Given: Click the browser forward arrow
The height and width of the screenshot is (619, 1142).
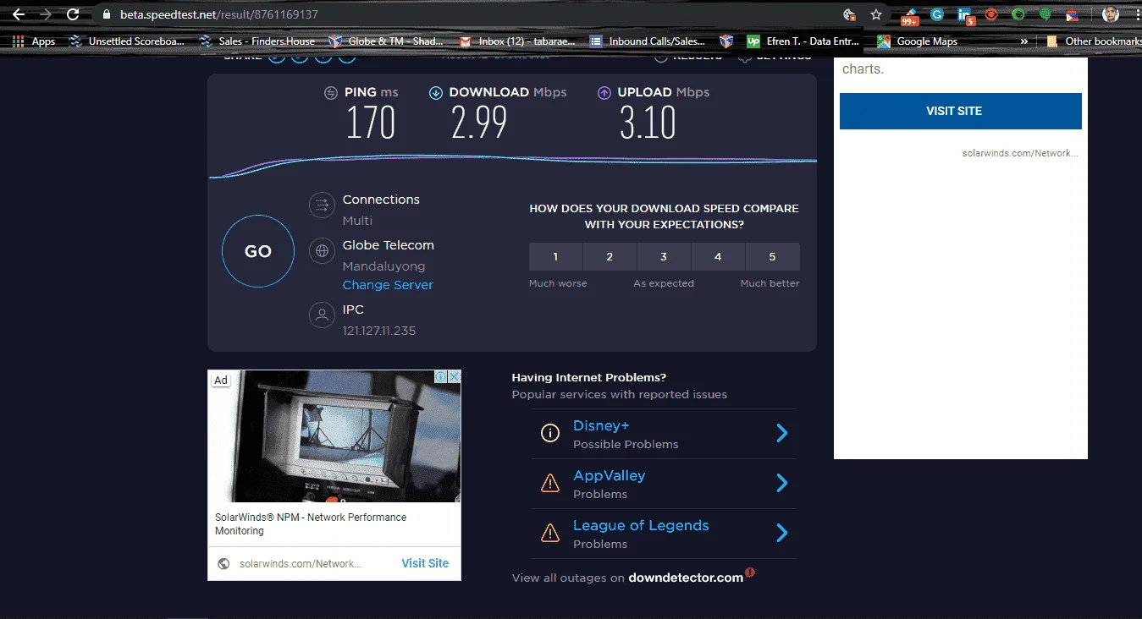Looking at the screenshot, I should point(46,14).
